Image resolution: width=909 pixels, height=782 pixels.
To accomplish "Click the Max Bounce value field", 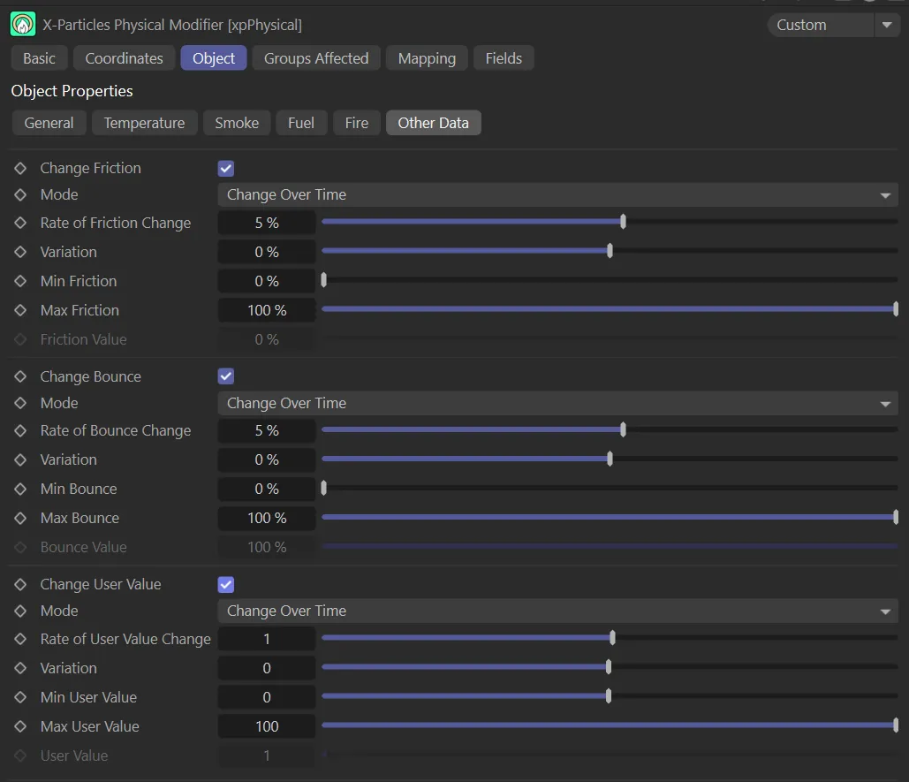I will pyautogui.click(x=267, y=518).
